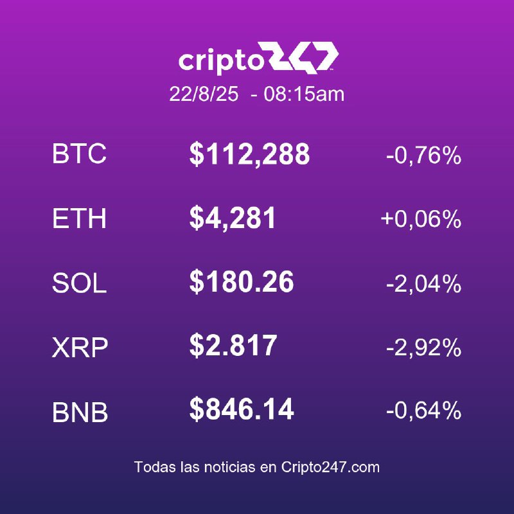Viewport: 514px width, 514px height.
Task: Click the SOL change -2,04%
Action: pos(424,283)
